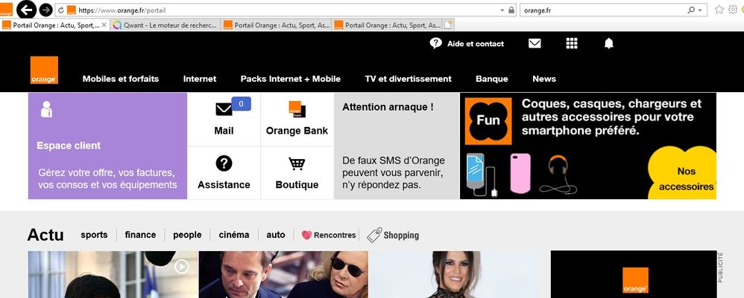
Task: Open the news photo with sunglasses woman
Action: pos(283,274)
